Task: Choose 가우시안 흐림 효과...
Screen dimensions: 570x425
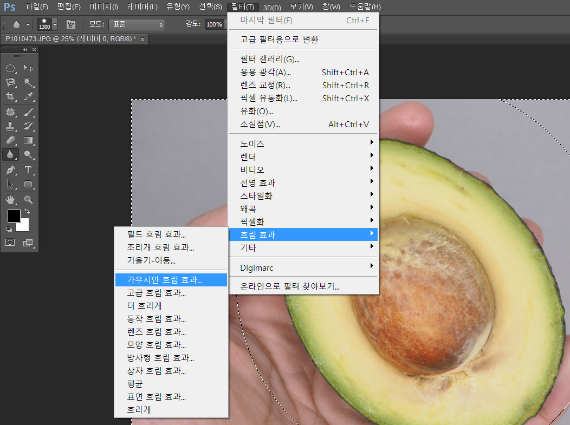Action: click(171, 280)
